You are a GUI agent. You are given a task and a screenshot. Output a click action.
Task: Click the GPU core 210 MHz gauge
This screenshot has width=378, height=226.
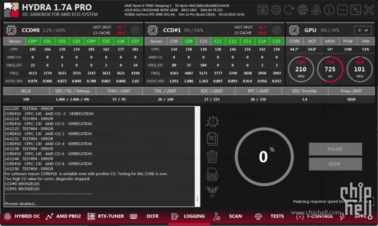[301, 69]
